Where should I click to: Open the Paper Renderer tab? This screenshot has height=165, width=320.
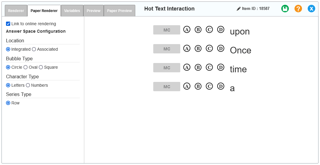click(x=44, y=10)
